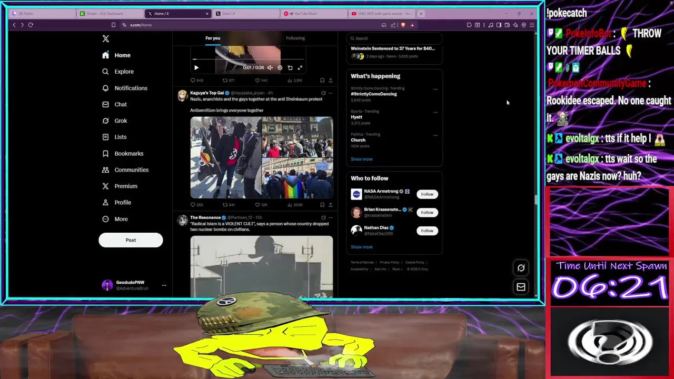Screen dimensions: 674x379
Task: Click Grok icon on Kaguya's Top Gal post
Action: coord(323,93)
